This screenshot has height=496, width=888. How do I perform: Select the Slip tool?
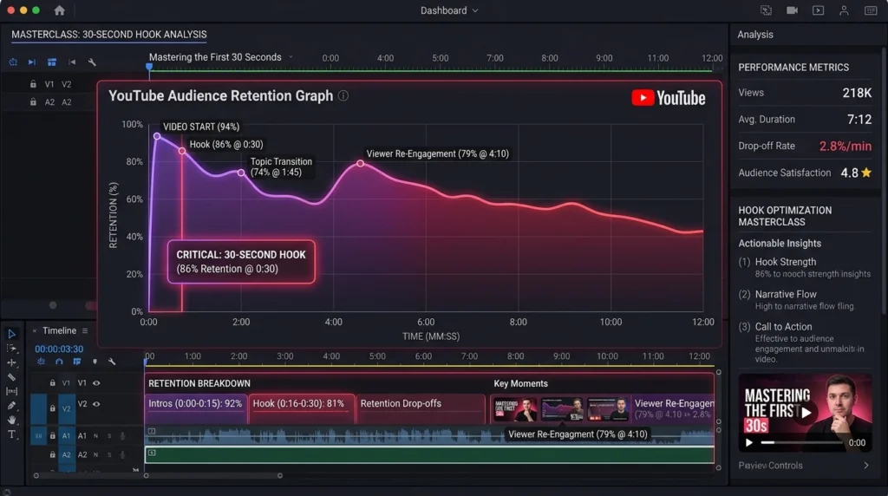11,391
